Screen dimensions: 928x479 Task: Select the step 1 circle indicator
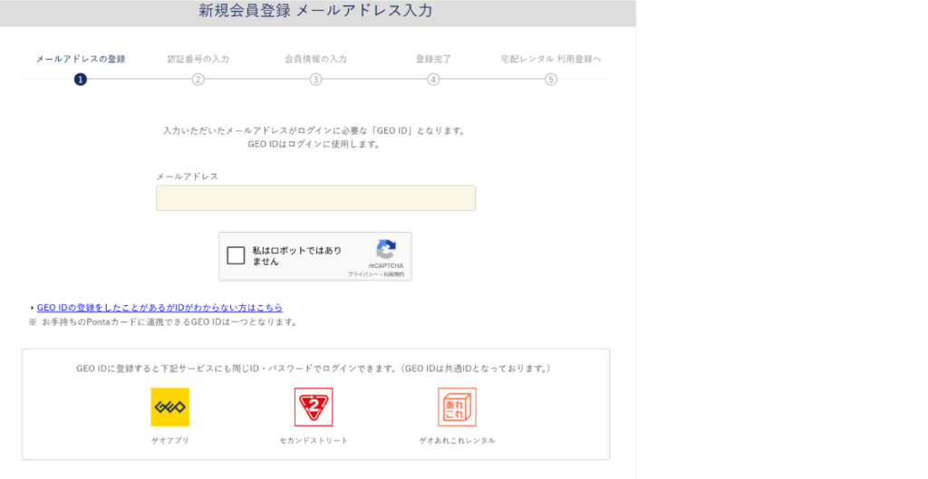click(81, 80)
